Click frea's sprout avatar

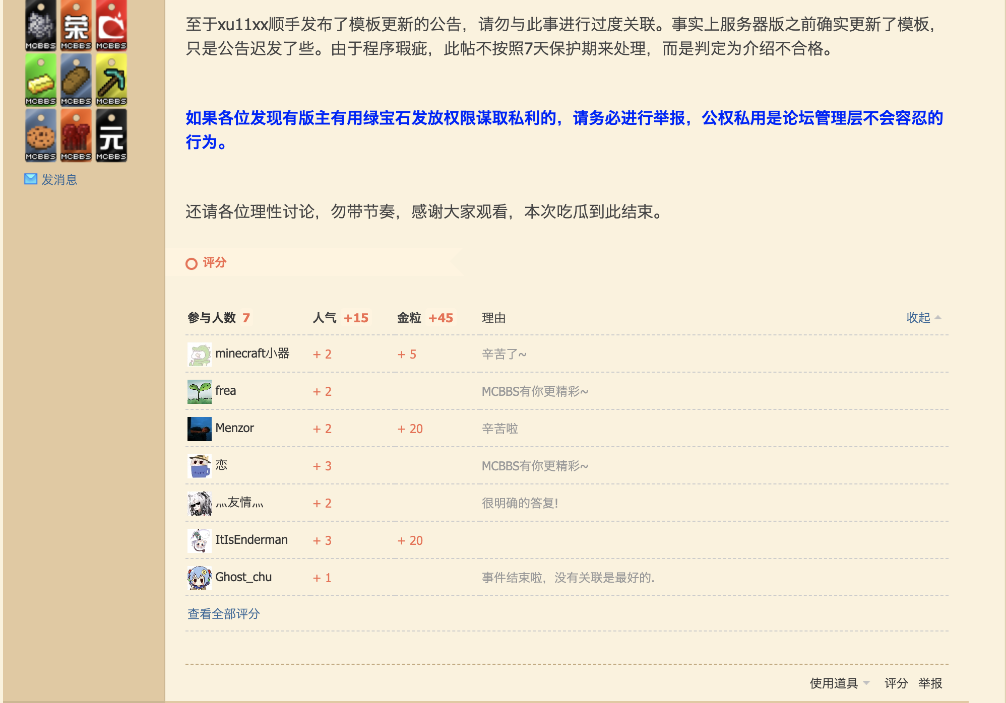pos(199,391)
